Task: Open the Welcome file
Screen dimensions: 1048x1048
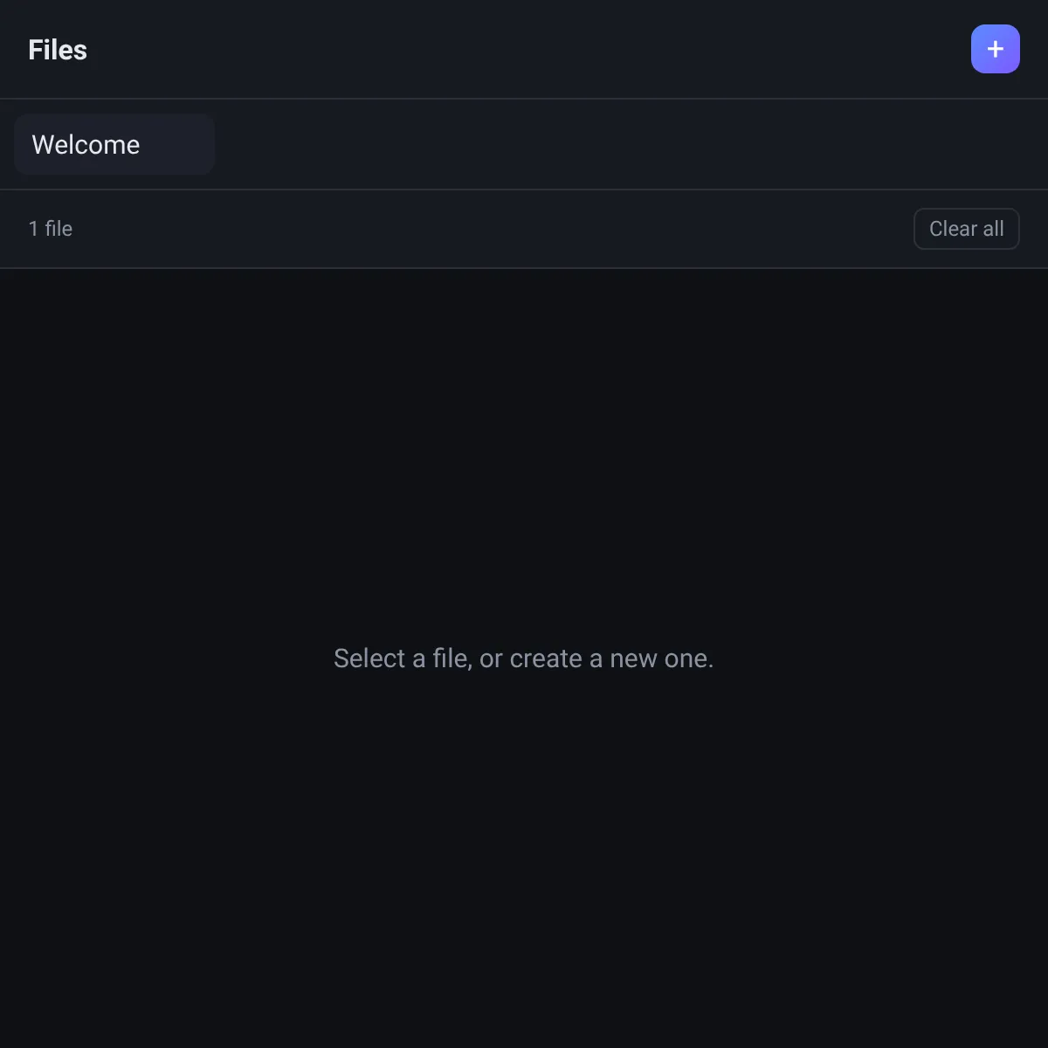Action: pyautogui.click(x=114, y=144)
